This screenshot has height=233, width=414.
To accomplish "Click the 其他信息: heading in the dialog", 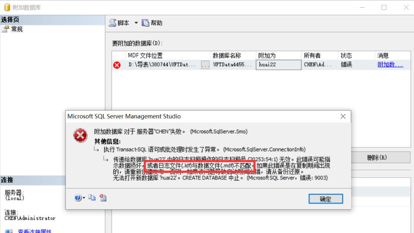I will pyautogui.click(x=107, y=141).
